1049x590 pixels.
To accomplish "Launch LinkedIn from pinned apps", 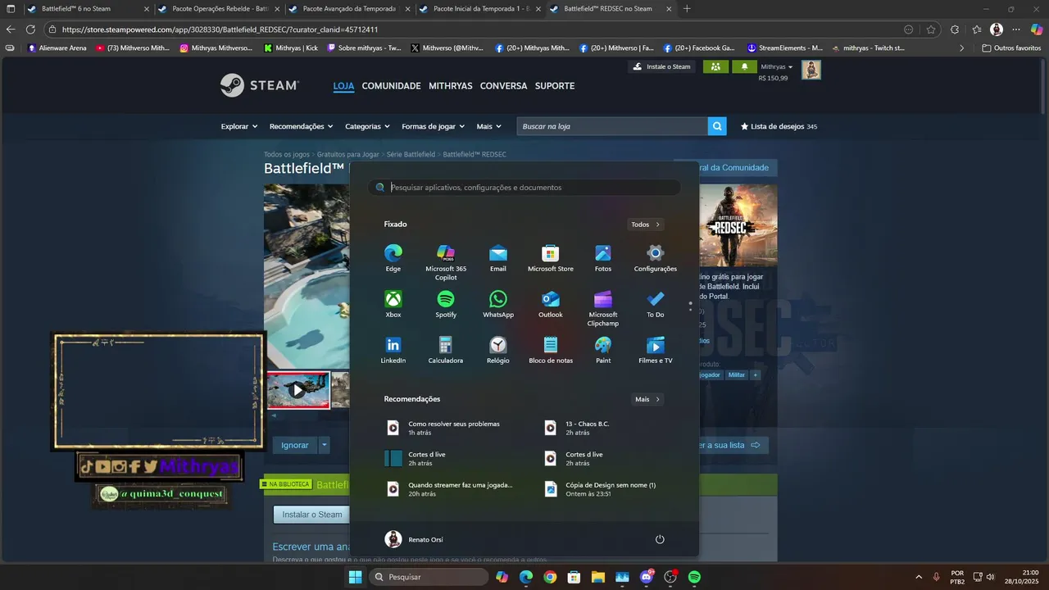I will click(393, 350).
